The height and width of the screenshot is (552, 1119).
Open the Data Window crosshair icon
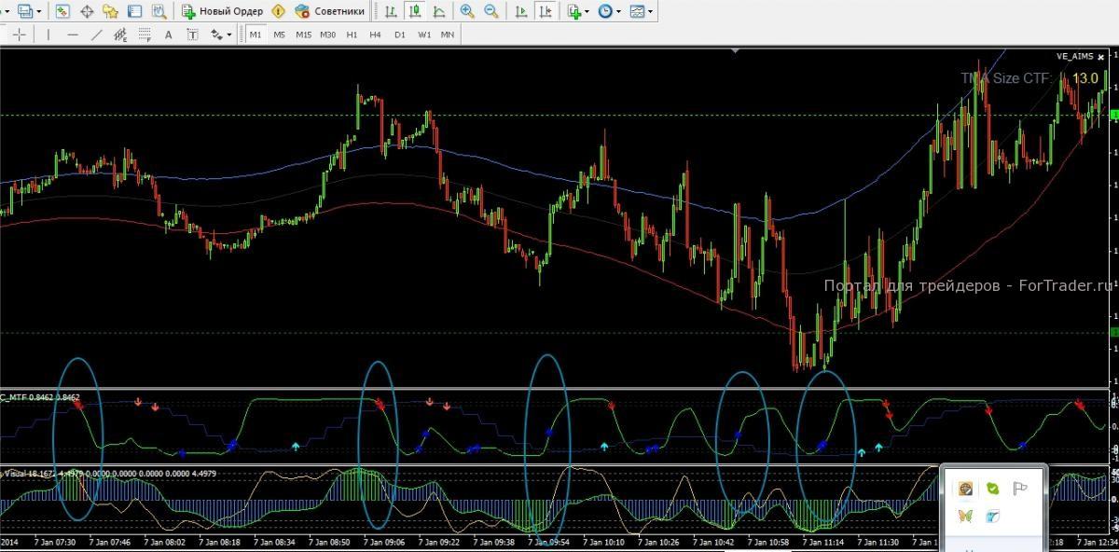tap(87, 12)
